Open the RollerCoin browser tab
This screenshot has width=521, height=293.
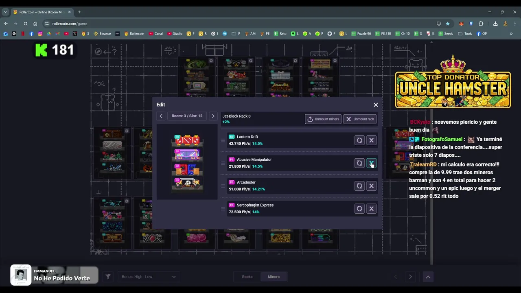[42, 12]
